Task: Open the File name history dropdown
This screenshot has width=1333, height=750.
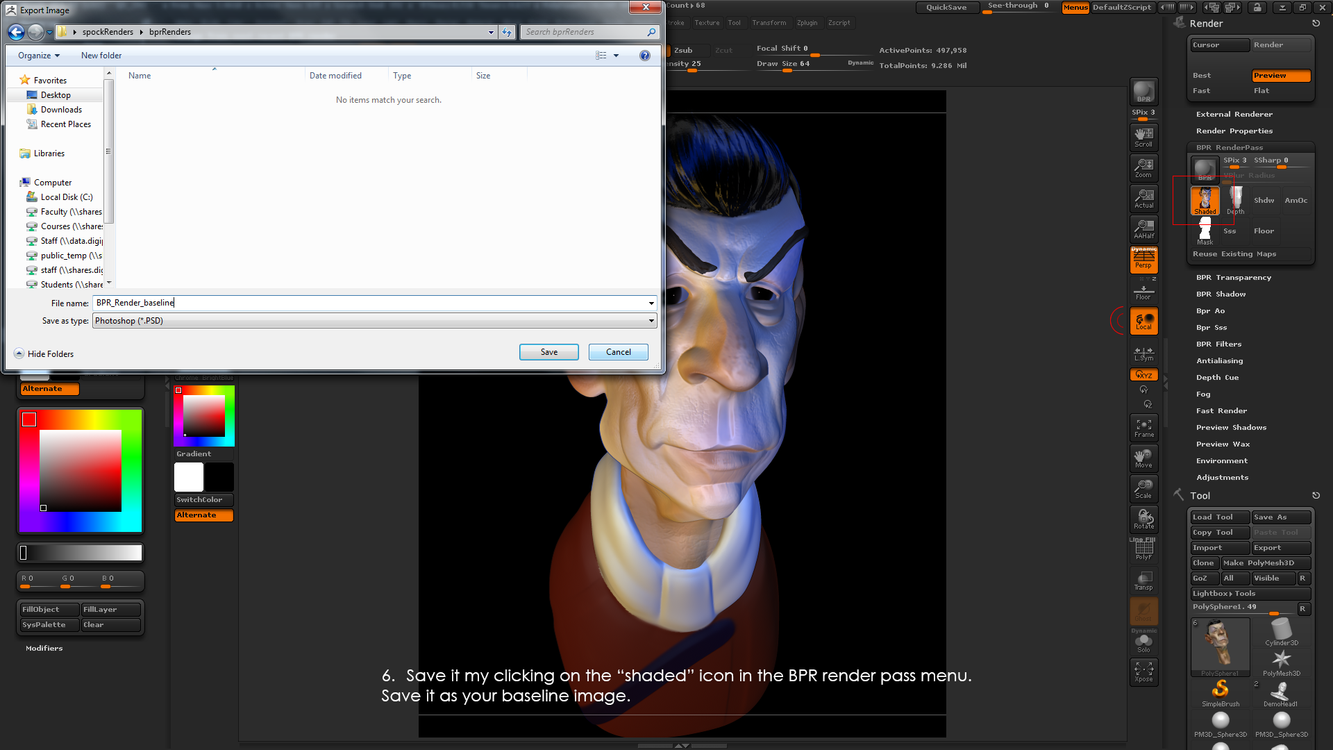Action: click(651, 303)
